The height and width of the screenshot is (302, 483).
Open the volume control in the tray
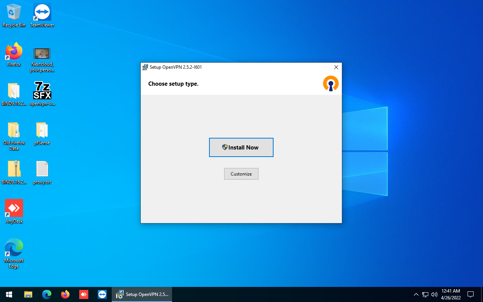[x=434, y=294]
